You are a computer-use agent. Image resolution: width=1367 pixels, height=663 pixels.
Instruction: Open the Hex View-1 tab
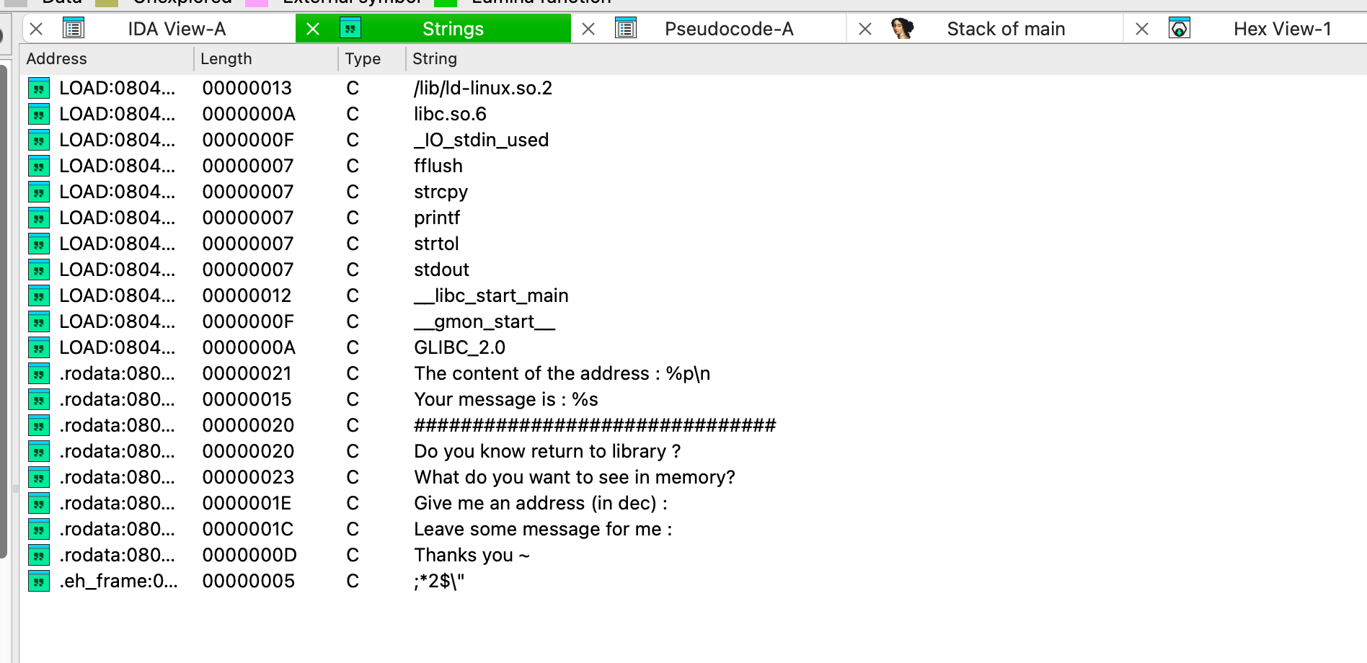click(x=1281, y=29)
